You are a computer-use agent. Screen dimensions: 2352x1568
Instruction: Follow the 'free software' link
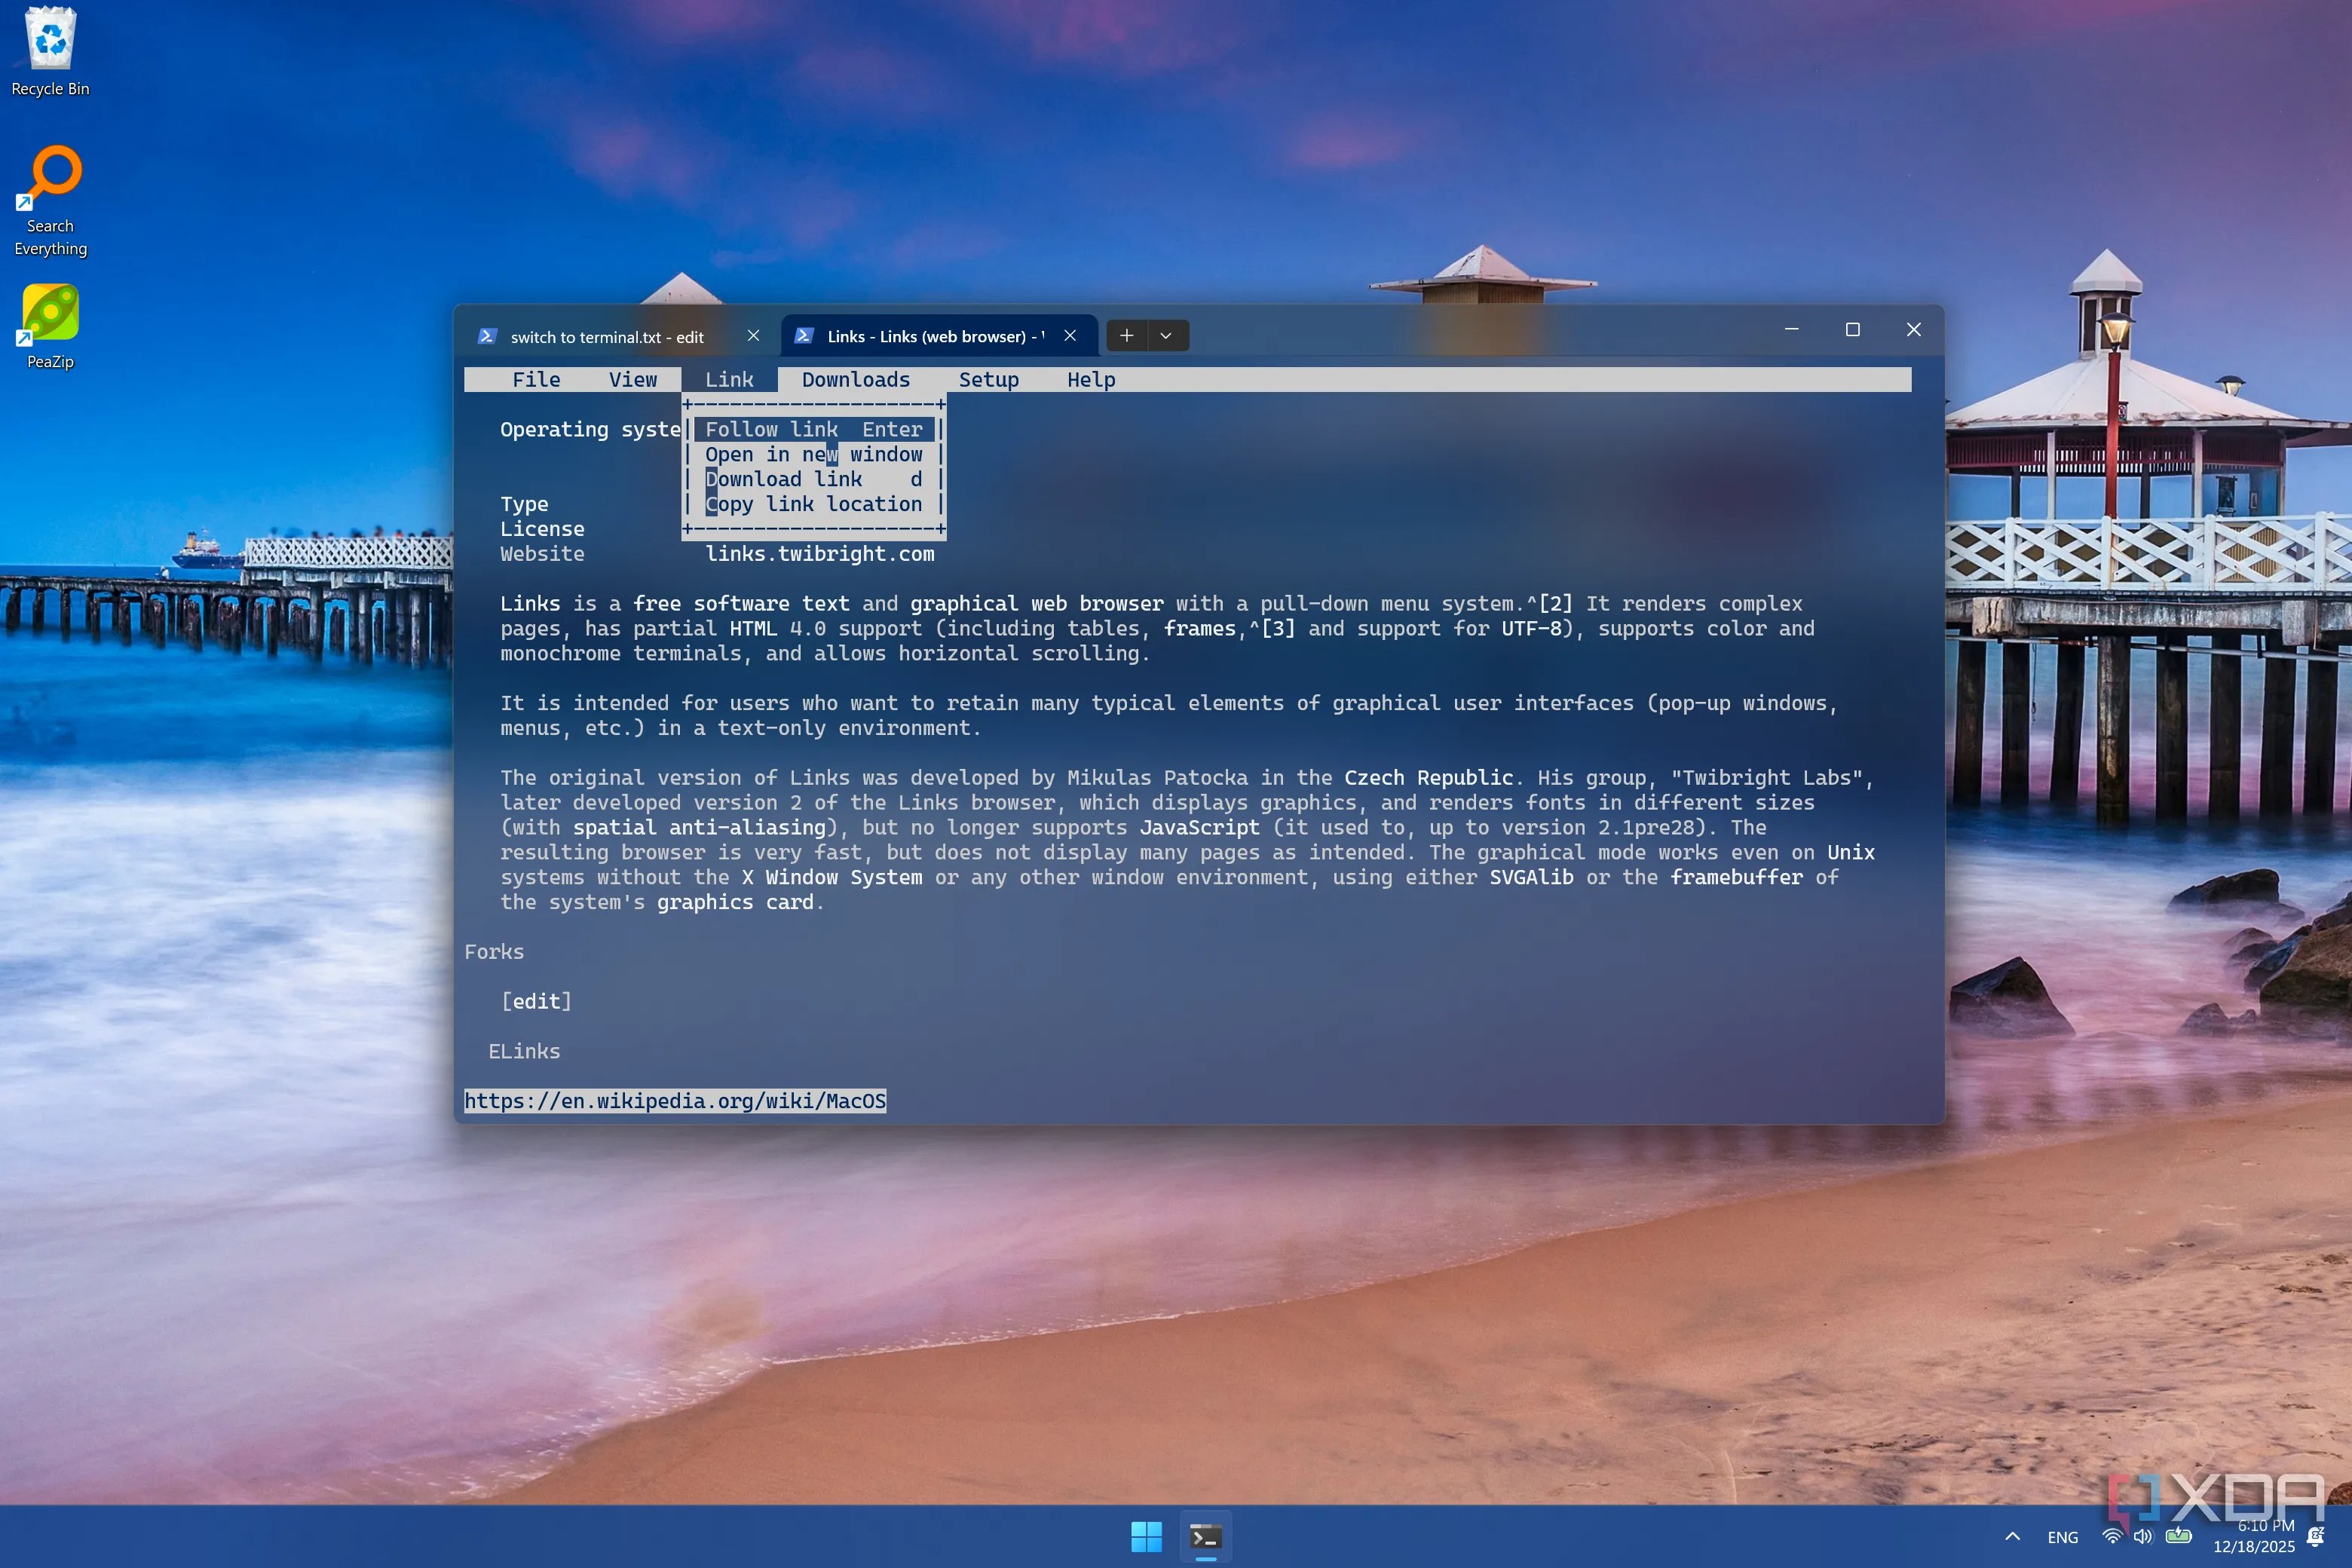[x=711, y=604]
